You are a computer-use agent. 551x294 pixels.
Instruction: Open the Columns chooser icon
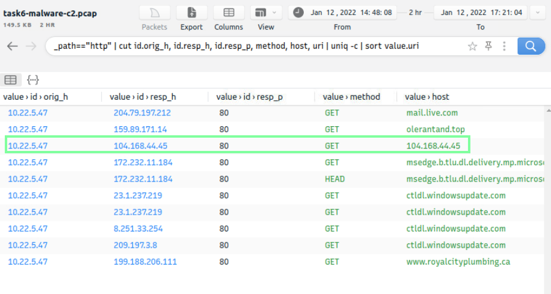click(x=229, y=13)
